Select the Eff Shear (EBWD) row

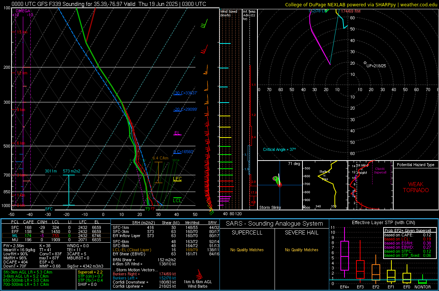tap(166, 254)
